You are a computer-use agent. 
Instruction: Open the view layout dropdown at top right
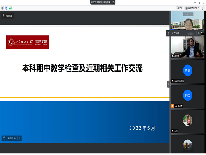192,8
